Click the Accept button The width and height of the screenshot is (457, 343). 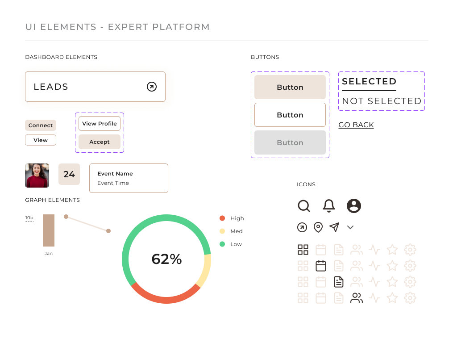tap(99, 142)
